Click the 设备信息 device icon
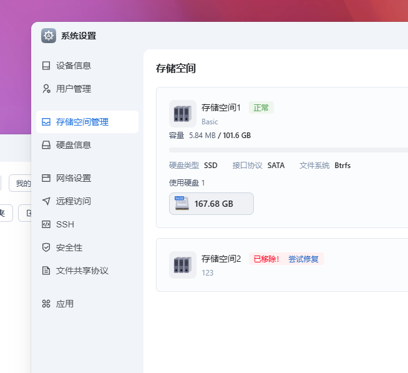Screen dimensions: 408x373 tap(46, 66)
